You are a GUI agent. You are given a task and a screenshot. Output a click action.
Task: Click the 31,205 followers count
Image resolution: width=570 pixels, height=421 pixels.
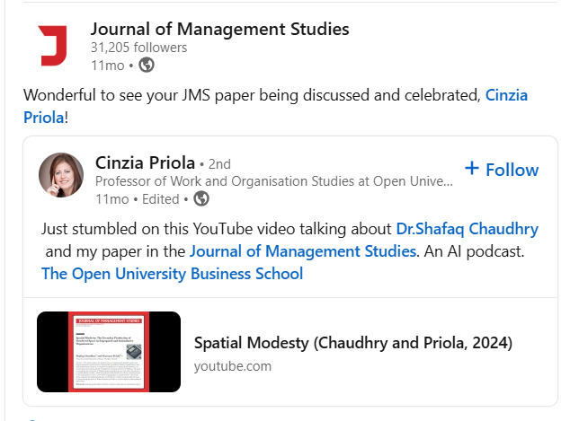(138, 48)
